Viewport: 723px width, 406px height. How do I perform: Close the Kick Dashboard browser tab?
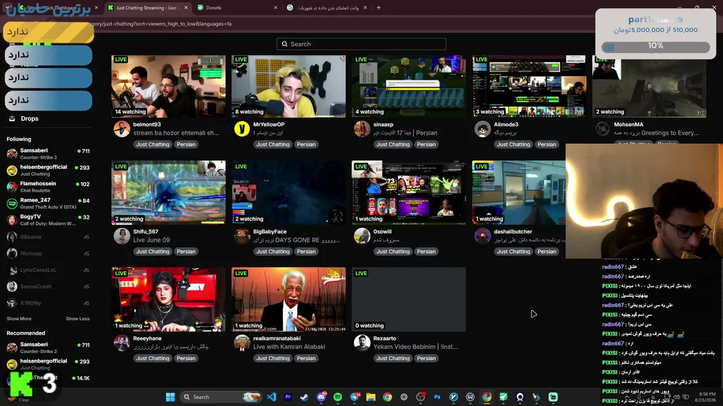[96, 8]
